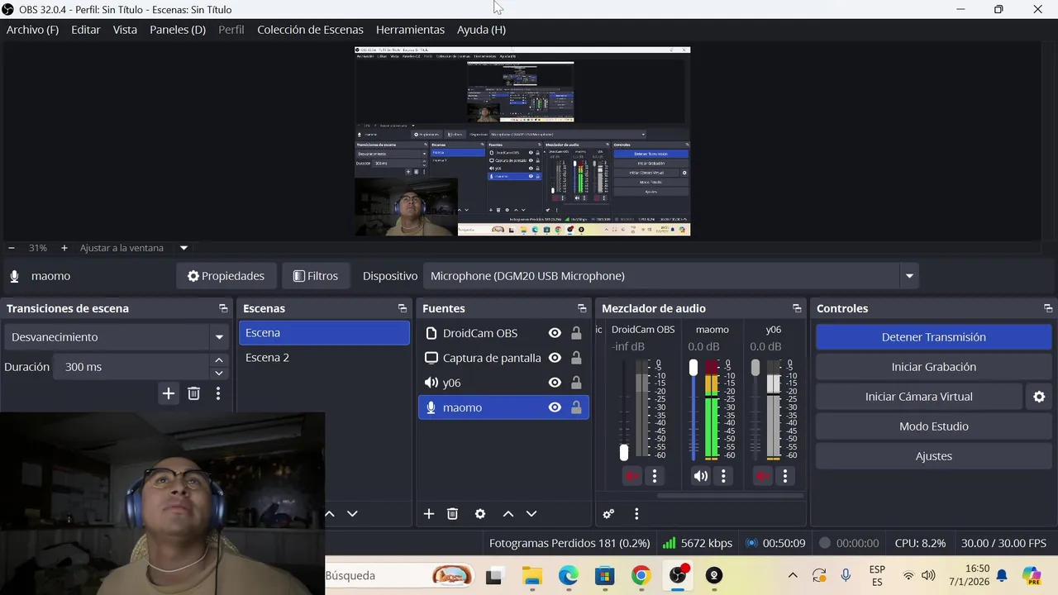
Task: Open Google Chrome from taskbar
Action: [x=641, y=576]
